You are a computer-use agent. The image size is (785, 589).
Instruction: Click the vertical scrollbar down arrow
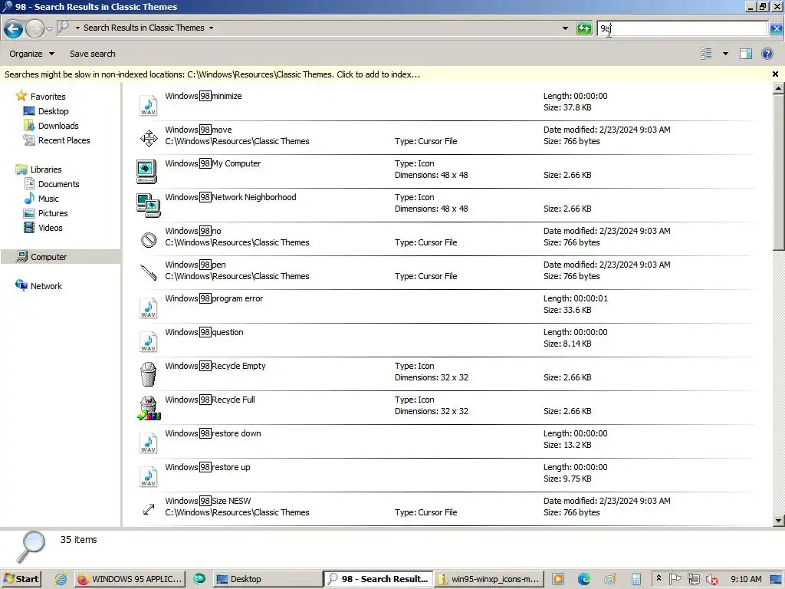click(779, 521)
